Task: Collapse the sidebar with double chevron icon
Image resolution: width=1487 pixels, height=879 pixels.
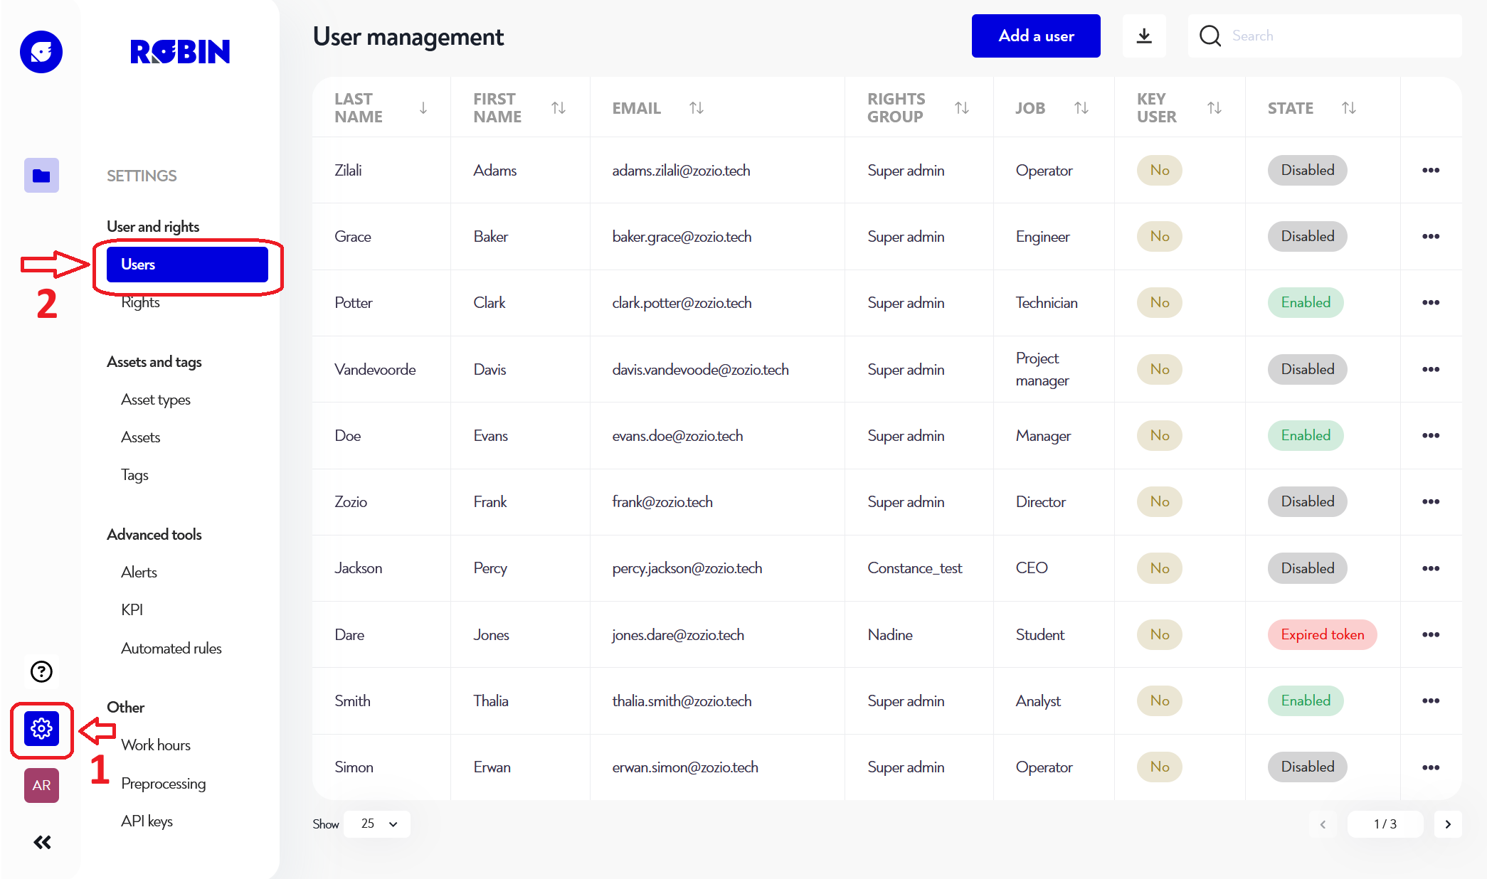Action: point(42,843)
